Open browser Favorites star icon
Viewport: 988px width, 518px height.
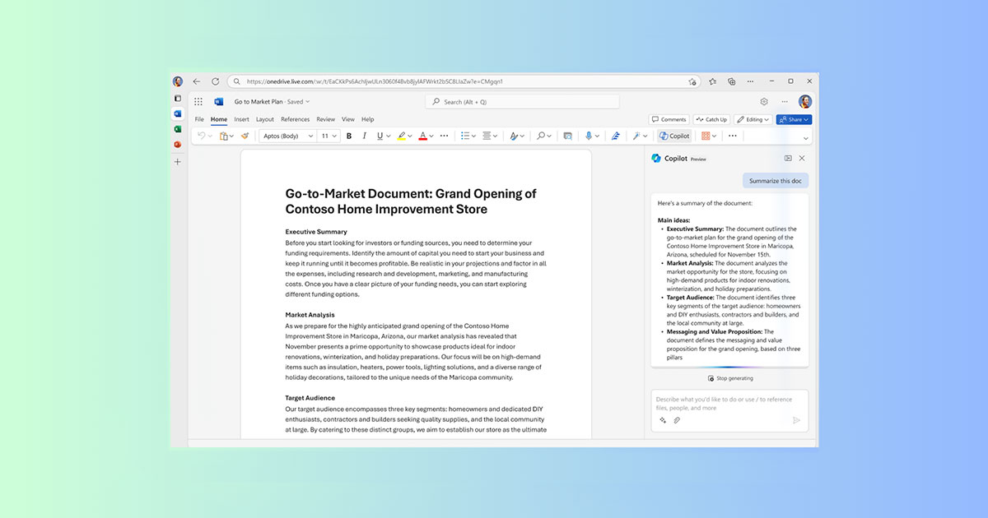(x=712, y=81)
